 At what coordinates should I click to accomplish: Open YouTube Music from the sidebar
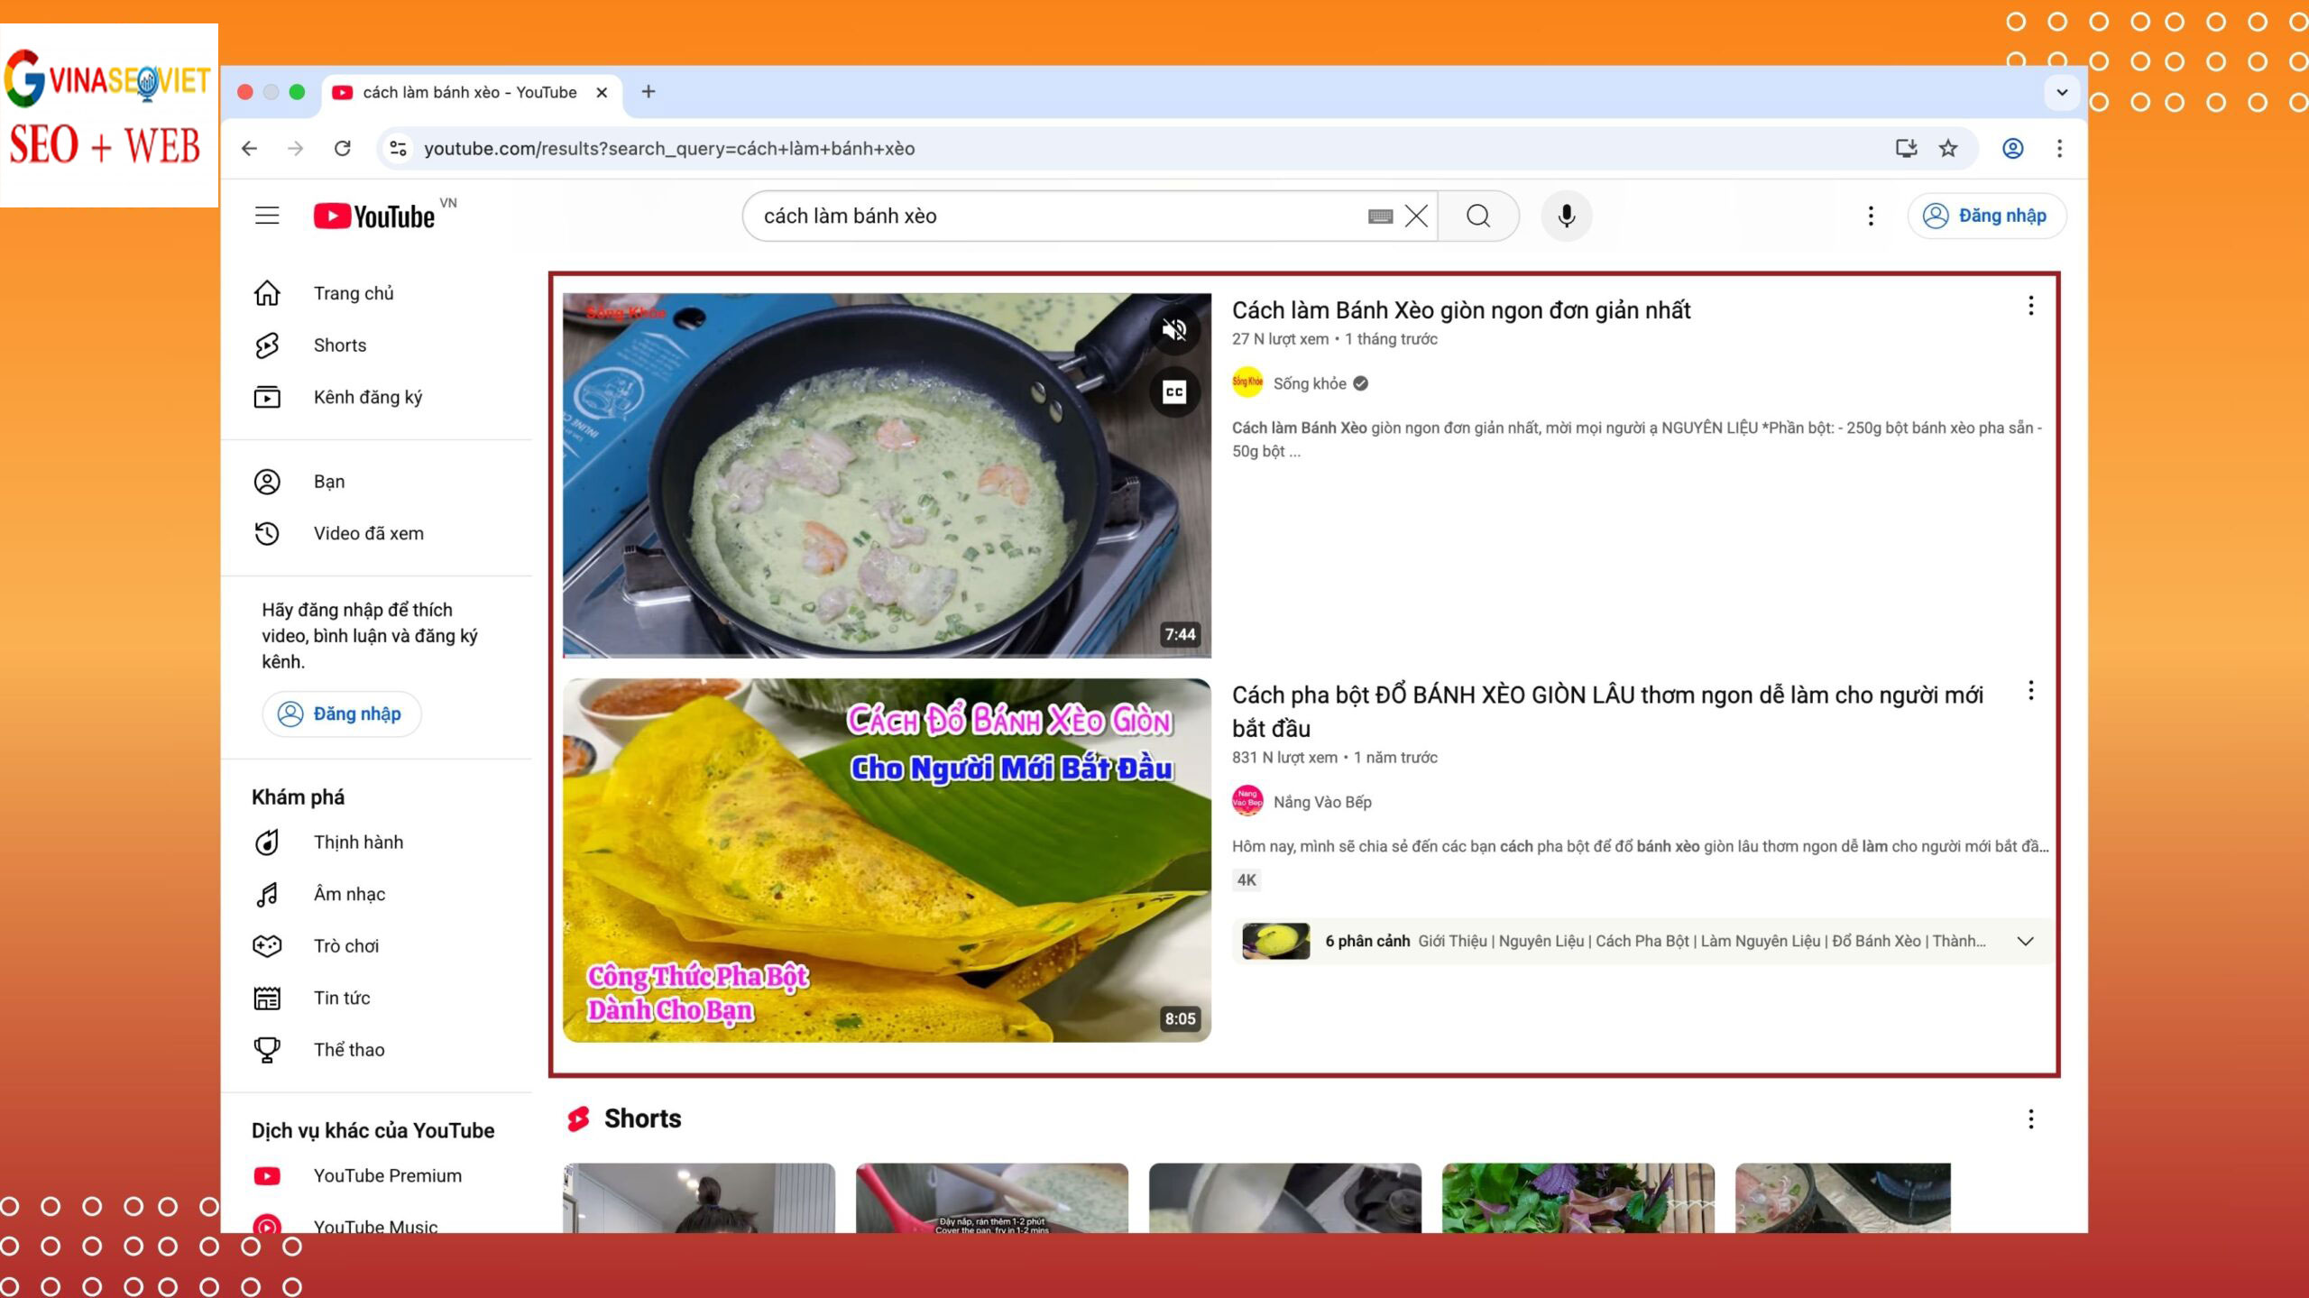point(375,1225)
